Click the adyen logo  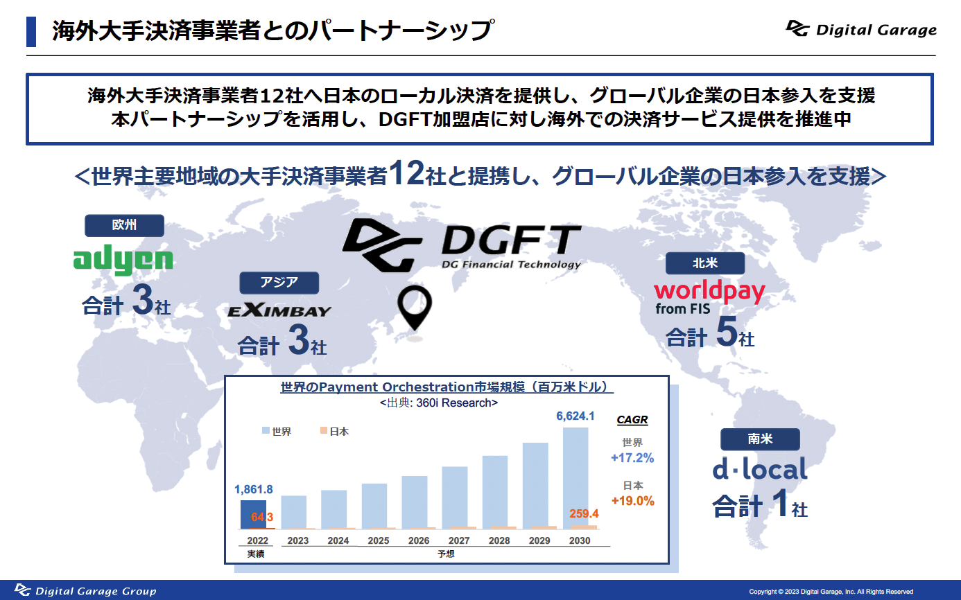coord(123,260)
